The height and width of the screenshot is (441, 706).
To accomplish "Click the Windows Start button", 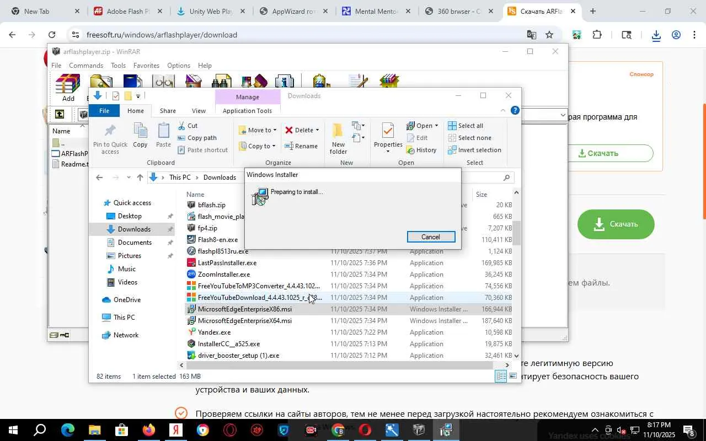I will point(12,430).
